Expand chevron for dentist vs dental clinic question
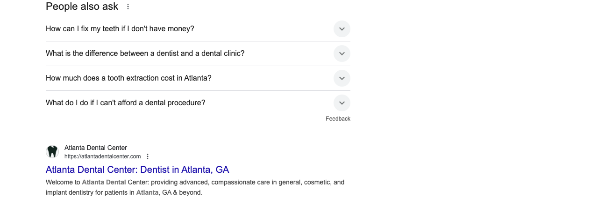This screenshot has height=197, width=598. pos(342,54)
